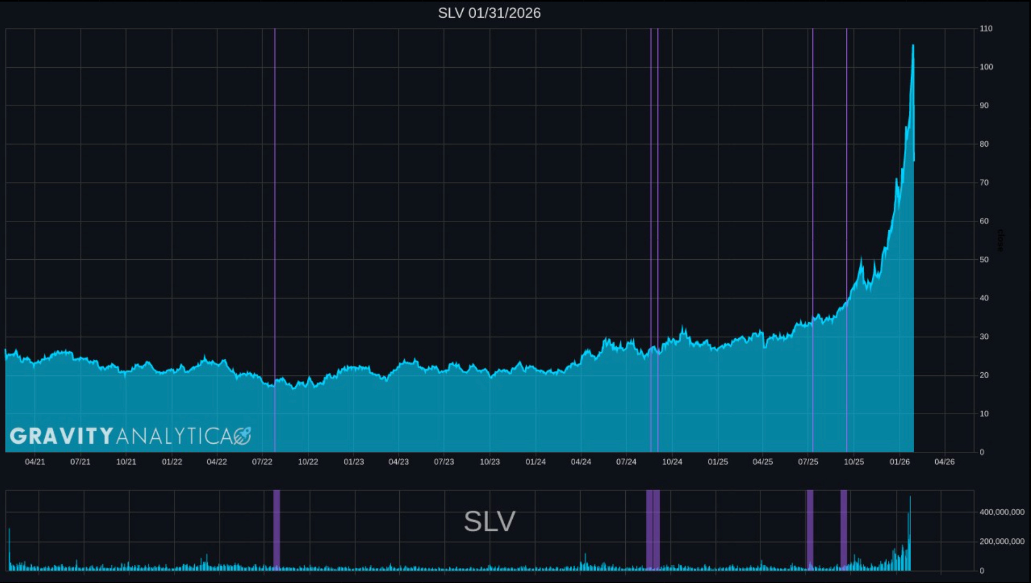
Task: Click the purple volume band under 07/25
Action: 810,530
